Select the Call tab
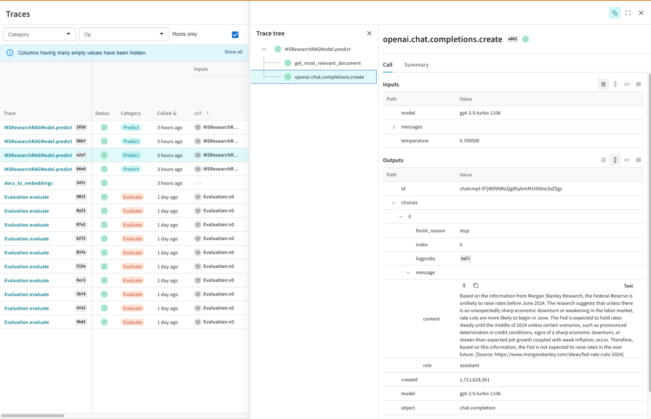The height and width of the screenshot is (419, 651). [x=387, y=65]
